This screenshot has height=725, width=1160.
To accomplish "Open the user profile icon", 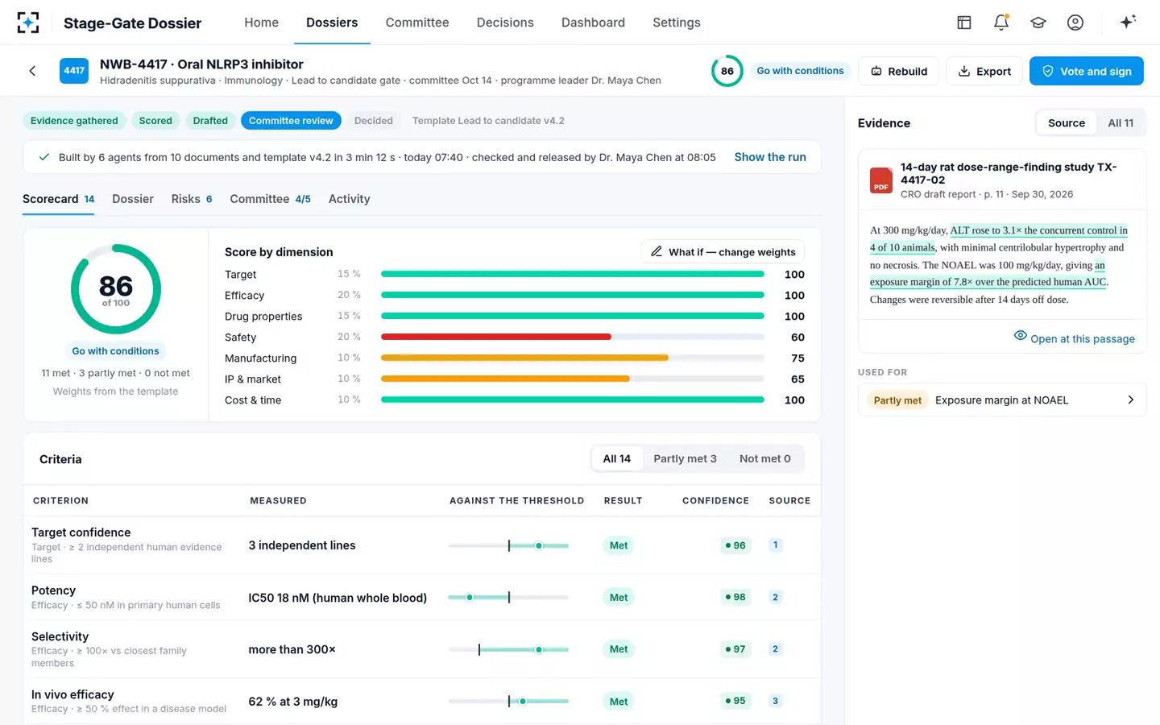I will pos(1075,23).
